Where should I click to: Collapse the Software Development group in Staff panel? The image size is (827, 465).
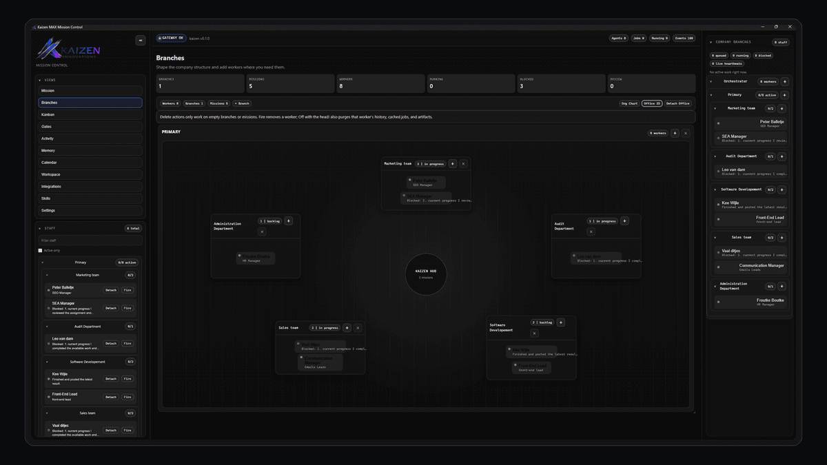pyautogui.click(x=47, y=361)
